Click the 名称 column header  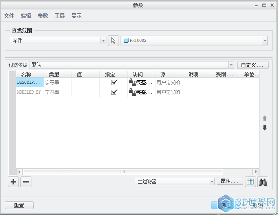(x=30, y=74)
